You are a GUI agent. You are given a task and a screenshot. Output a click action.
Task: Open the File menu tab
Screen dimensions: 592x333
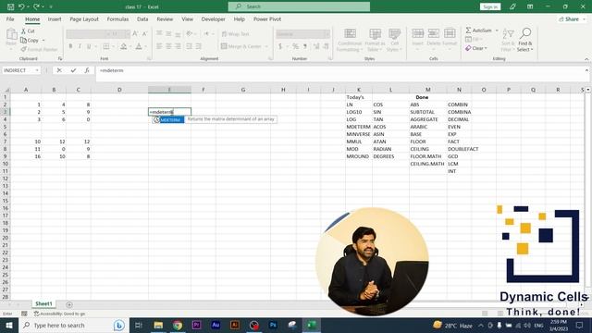(x=10, y=18)
